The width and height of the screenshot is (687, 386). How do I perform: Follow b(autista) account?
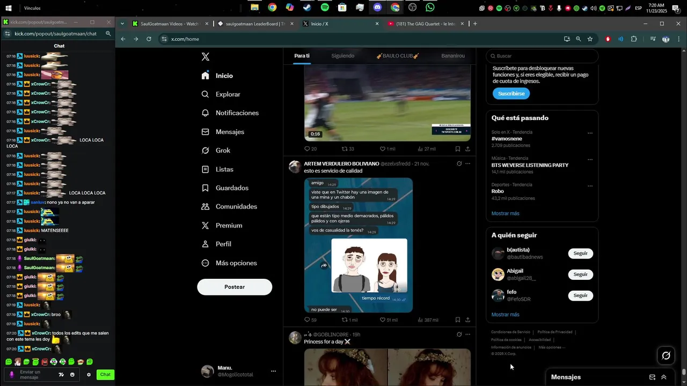coord(580,253)
